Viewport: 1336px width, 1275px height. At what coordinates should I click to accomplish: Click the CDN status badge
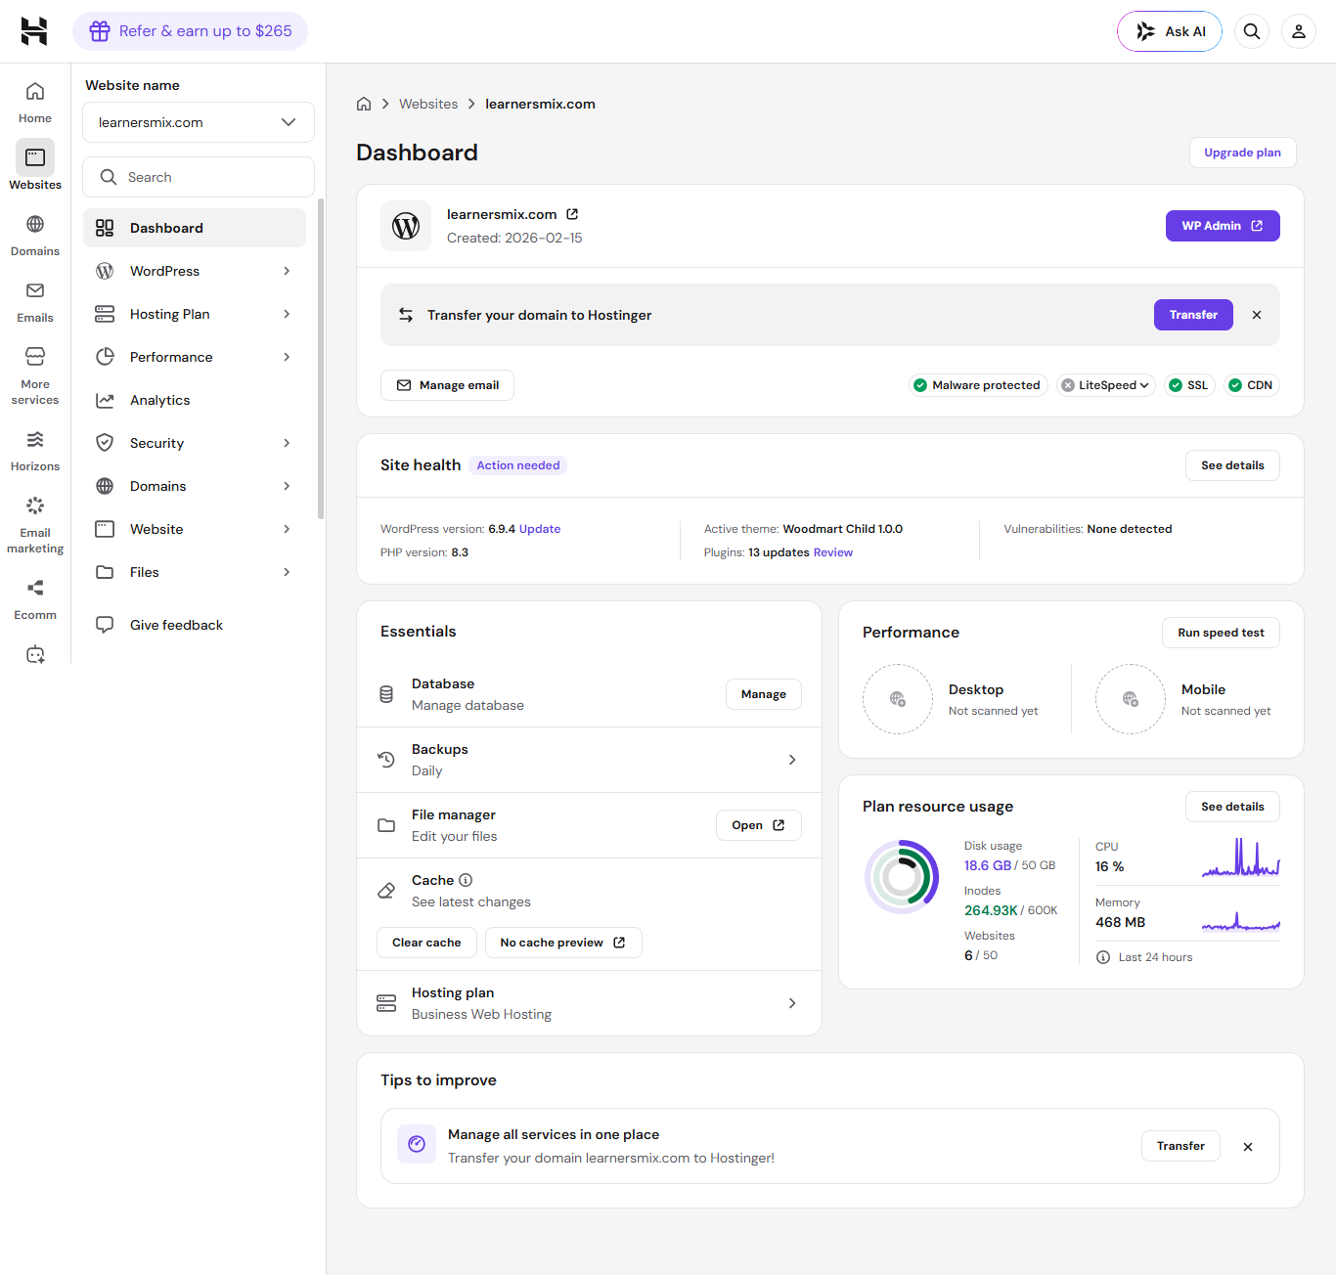[x=1250, y=385]
